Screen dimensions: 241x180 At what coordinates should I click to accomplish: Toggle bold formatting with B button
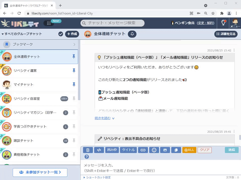88,150
